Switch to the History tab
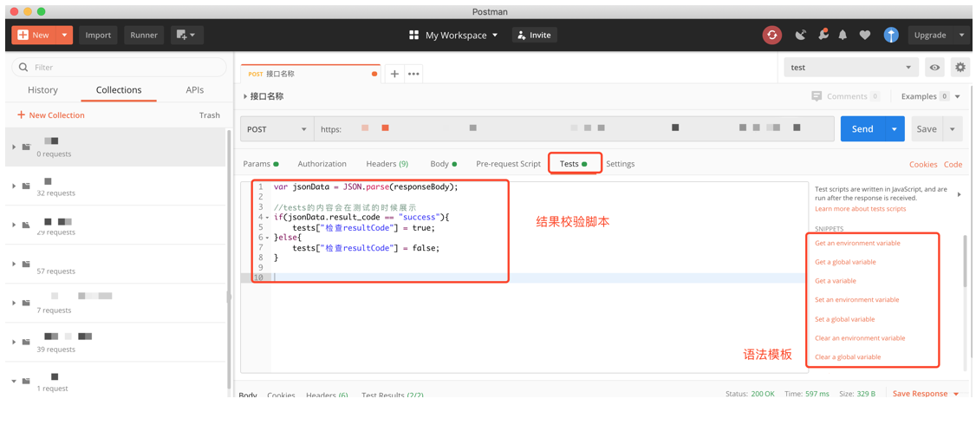The height and width of the screenshot is (425, 976). click(x=43, y=89)
